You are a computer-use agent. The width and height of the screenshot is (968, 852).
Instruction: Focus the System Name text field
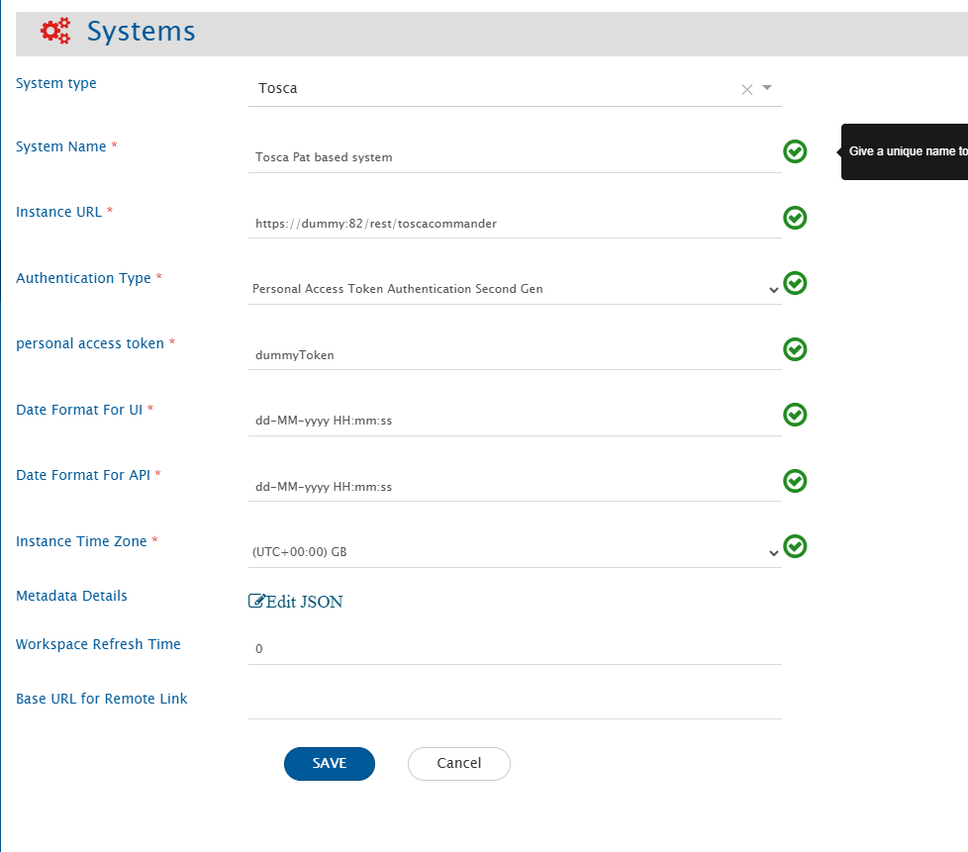[x=515, y=157]
